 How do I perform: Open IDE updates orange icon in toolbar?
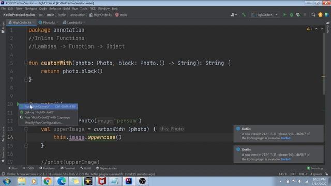tap(320, 15)
